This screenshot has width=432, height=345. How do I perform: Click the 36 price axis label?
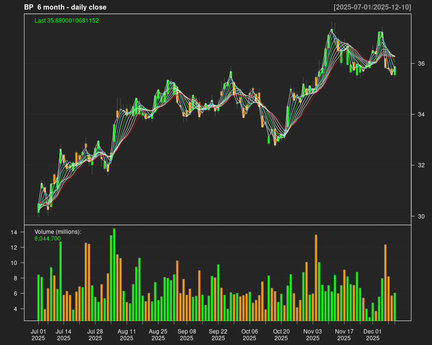[x=421, y=64]
